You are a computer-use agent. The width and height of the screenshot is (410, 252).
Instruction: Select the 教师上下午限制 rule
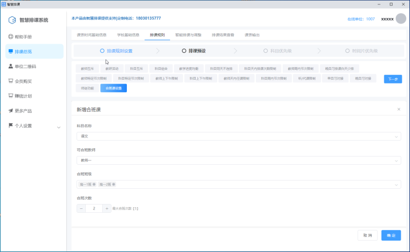pyautogui.click(x=167, y=78)
